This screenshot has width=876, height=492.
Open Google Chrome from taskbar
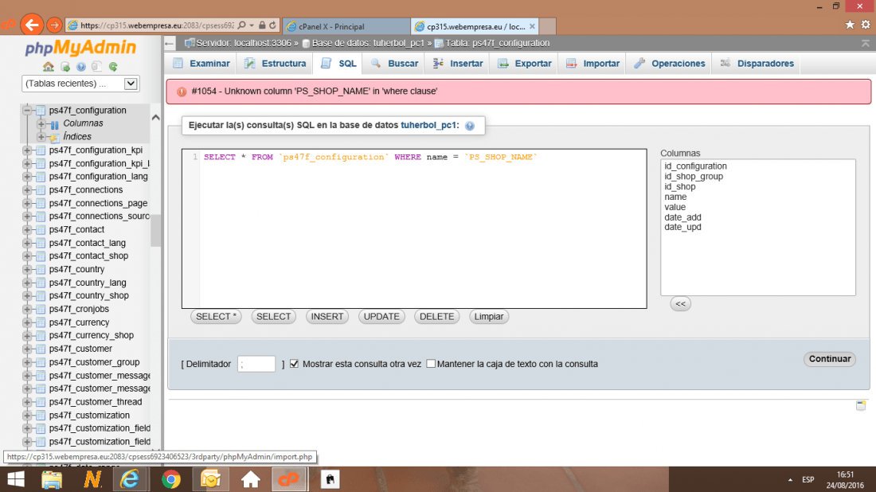(171, 479)
